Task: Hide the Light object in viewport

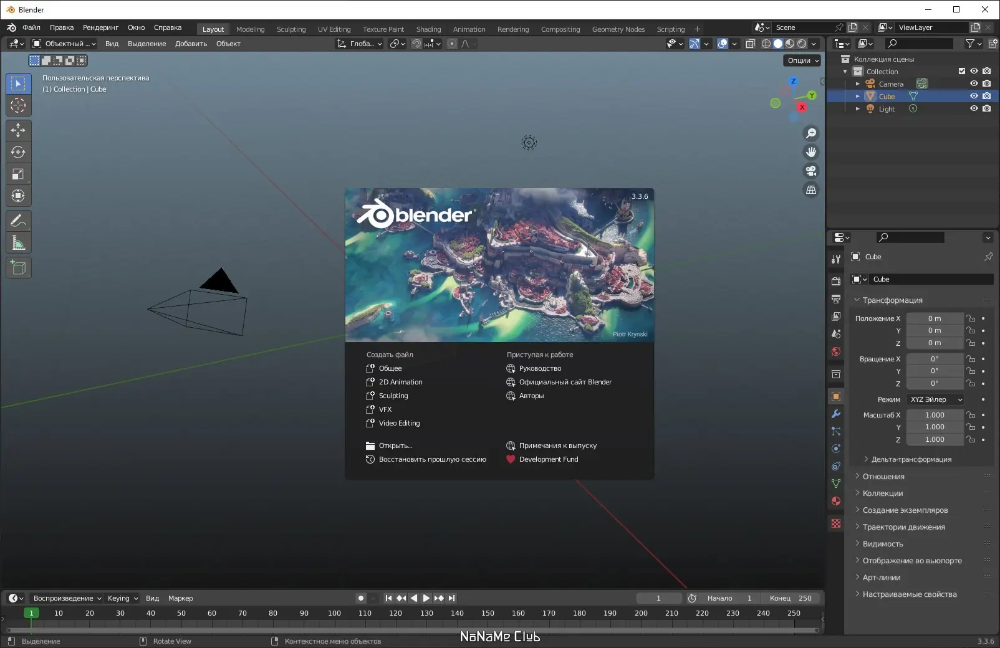Action: (974, 108)
